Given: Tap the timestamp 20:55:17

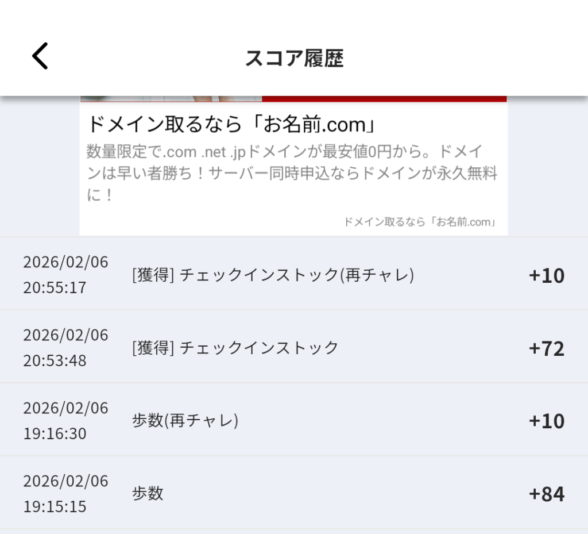Looking at the screenshot, I should pyautogui.click(x=55, y=287).
